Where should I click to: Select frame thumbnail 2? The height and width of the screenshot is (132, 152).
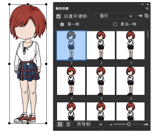(101, 45)
